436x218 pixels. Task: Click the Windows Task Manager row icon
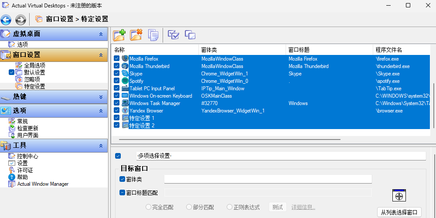125,103
